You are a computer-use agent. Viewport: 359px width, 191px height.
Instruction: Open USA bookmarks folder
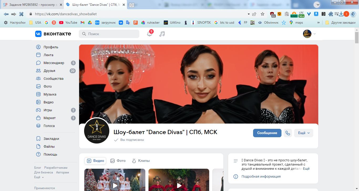click(x=35, y=23)
